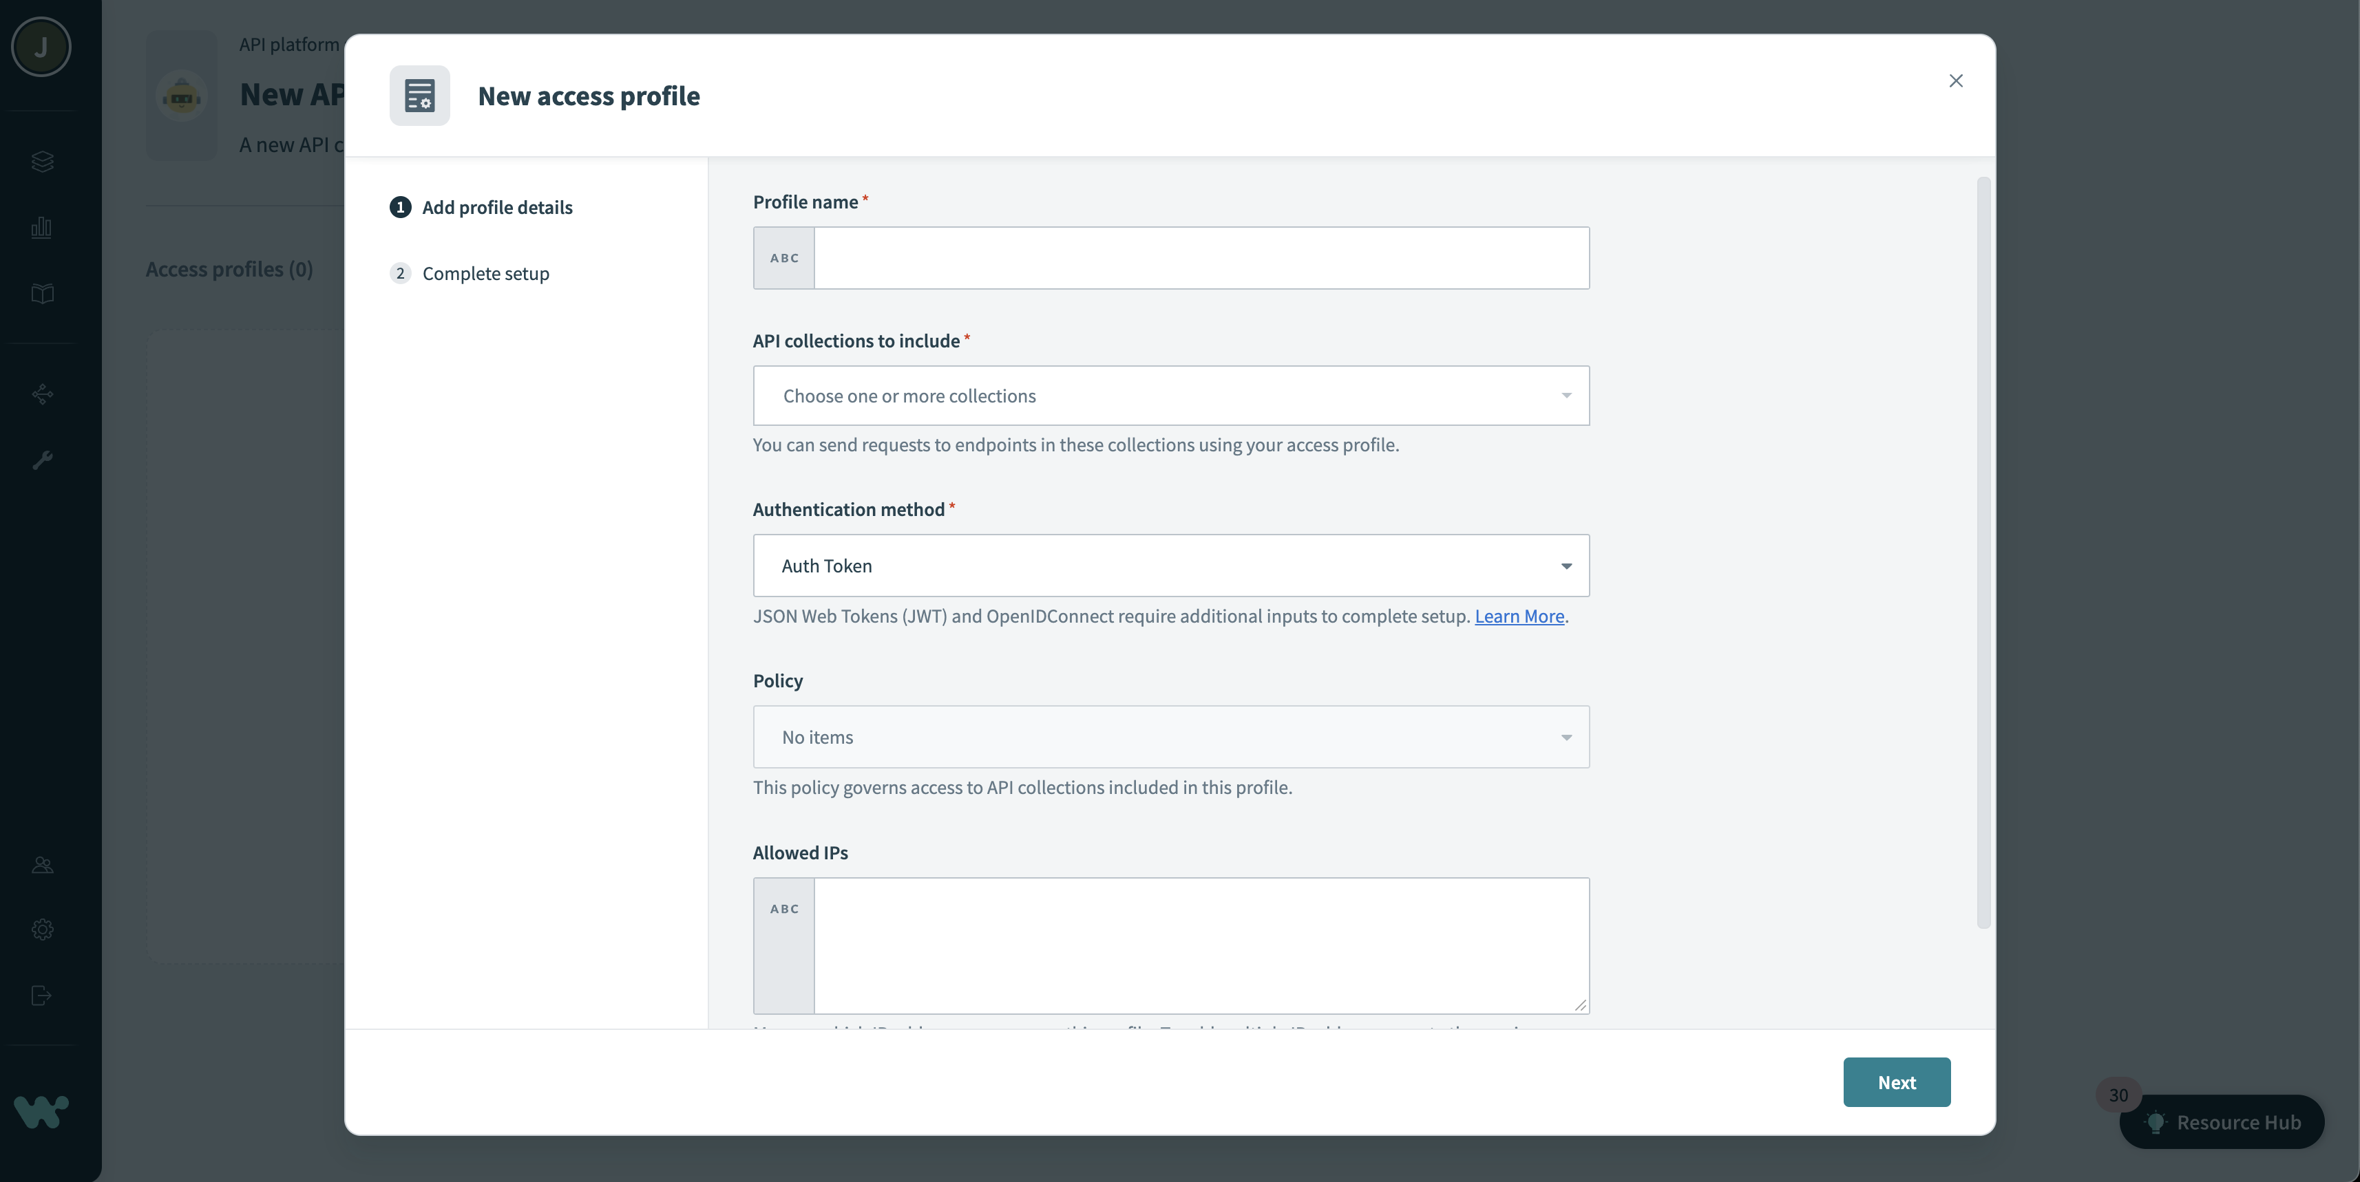Open the analytics bar-chart icon in the sidebar
This screenshot has height=1182, width=2360.
pos(41,228)
